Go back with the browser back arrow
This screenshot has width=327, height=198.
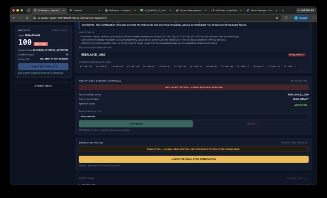(x=14, y=18)
